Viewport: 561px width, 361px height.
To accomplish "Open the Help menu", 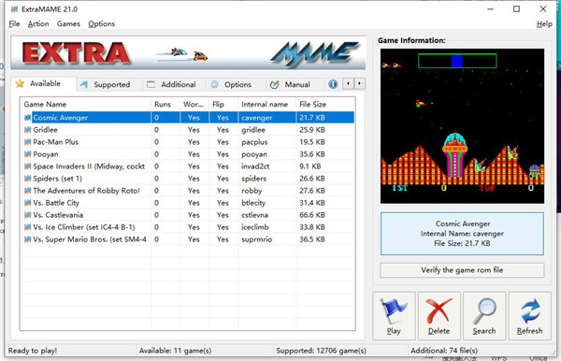I will tap(544, 24).
